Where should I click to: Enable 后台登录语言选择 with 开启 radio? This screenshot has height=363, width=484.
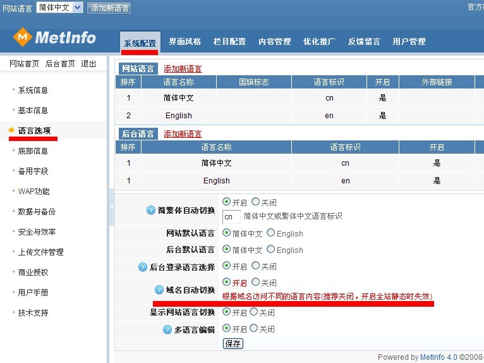[226, 266]
